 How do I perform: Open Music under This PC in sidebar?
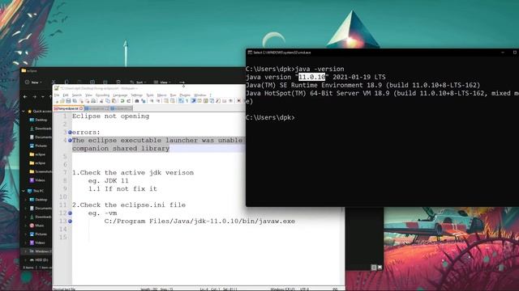pyautogui.click(x=36, y=226)
